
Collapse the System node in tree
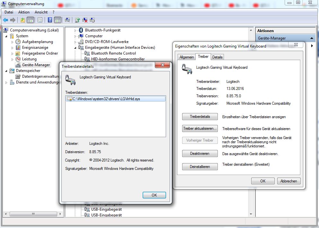(6, 36)
